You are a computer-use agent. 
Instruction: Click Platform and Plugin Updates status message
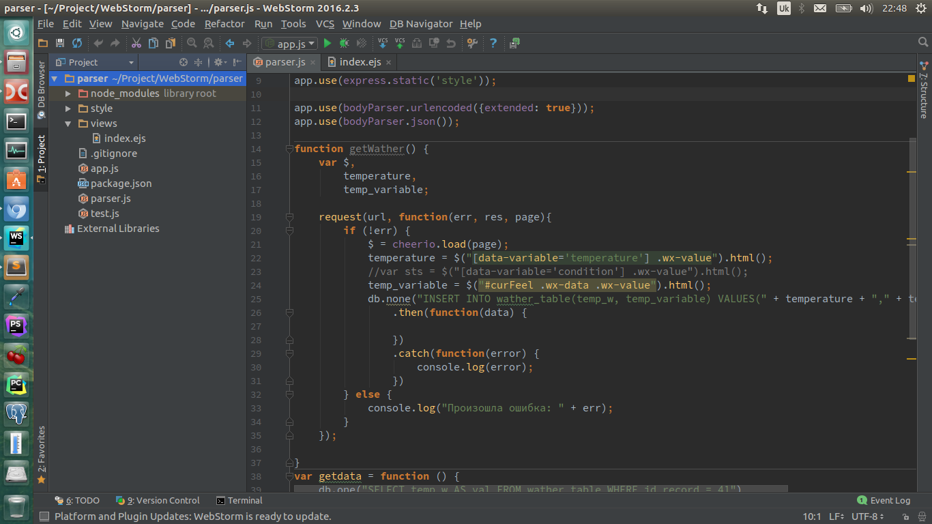[193, 516]
